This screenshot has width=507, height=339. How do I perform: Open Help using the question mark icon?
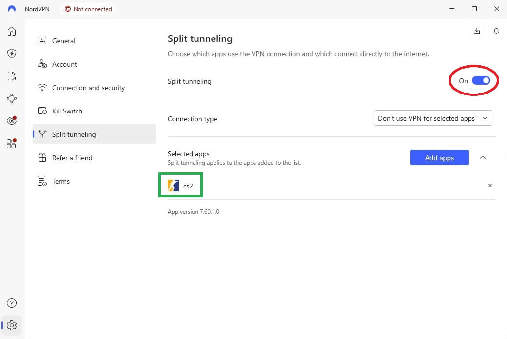click(11, 302)
